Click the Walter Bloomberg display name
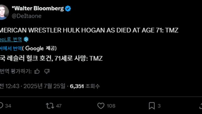Screen dimensions: 202x114 coord(38,9)
